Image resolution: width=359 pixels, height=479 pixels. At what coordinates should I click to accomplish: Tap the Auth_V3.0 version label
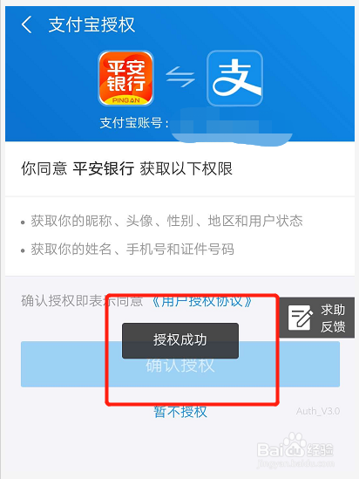317,411
